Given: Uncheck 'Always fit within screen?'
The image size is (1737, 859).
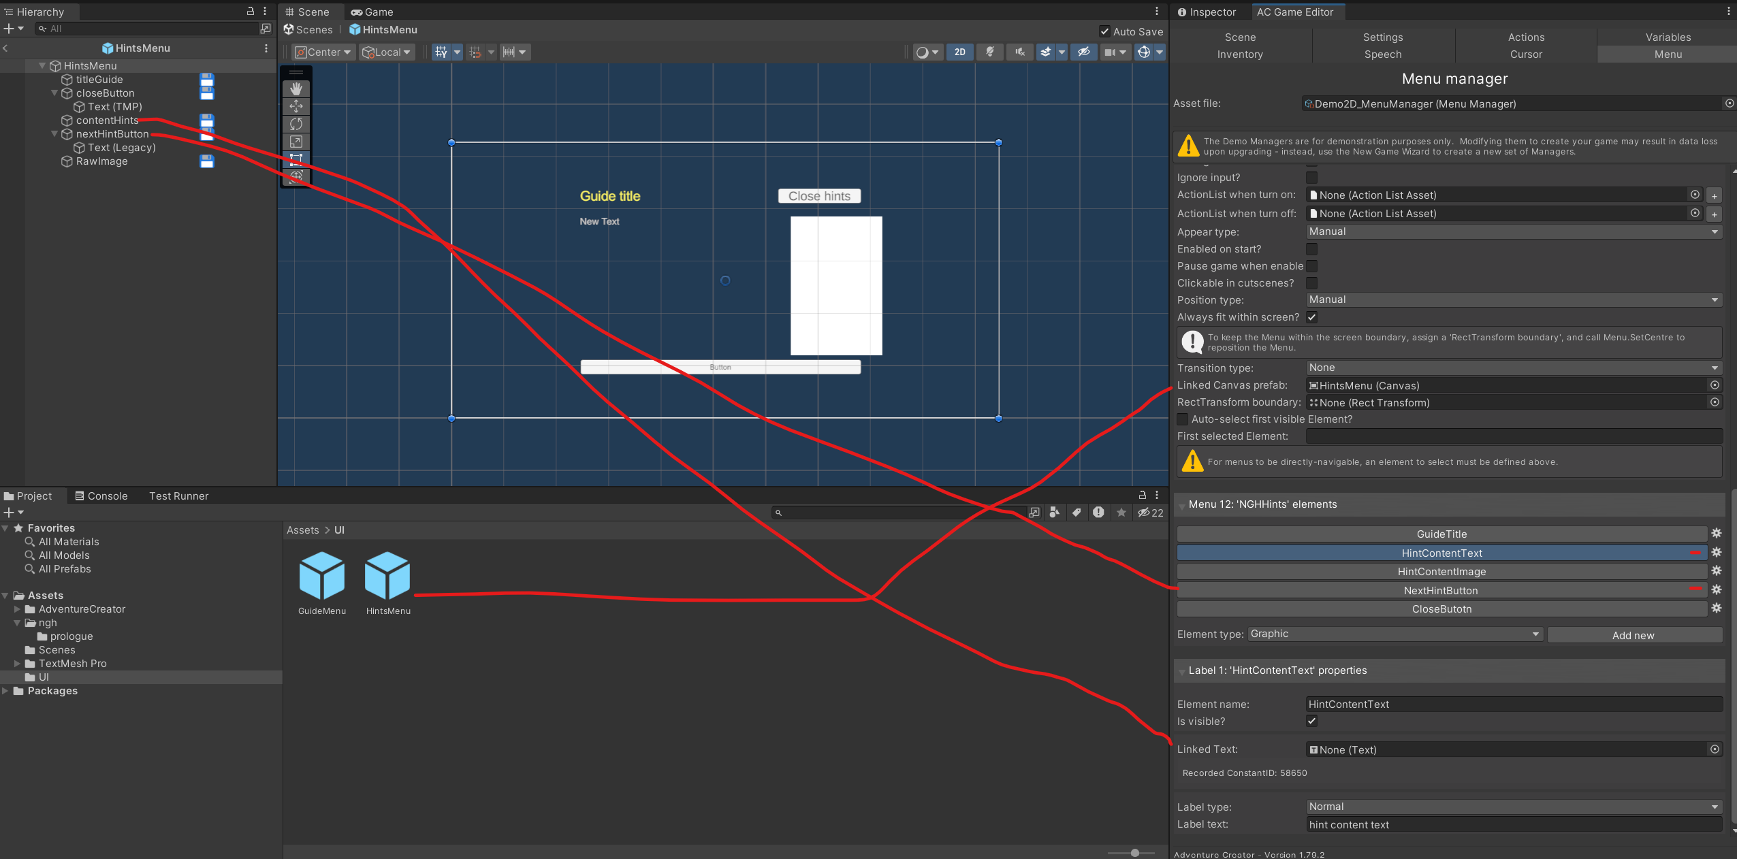Looking at the screenshot, I should pyautogui.click(x=1311, y=317).
